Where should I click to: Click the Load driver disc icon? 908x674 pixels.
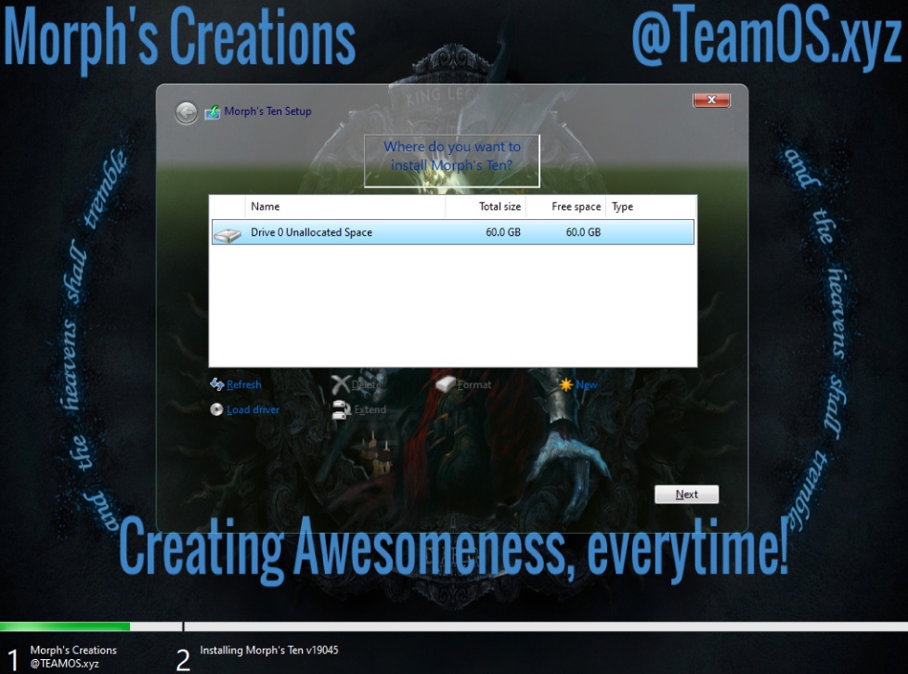click(216, 409)
